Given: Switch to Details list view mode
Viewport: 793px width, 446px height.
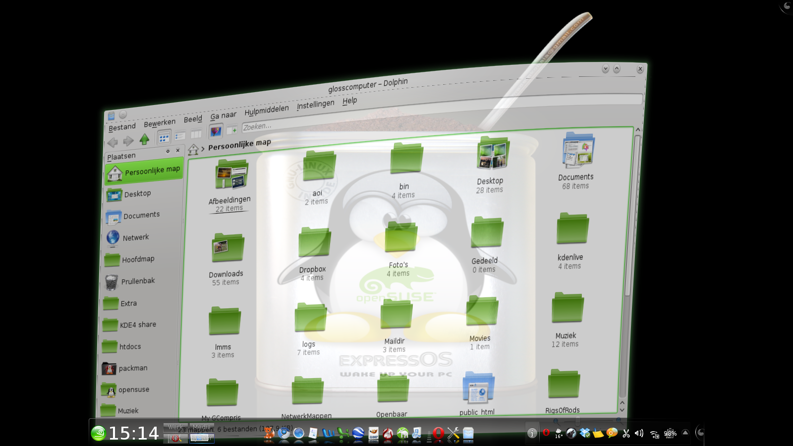Looking at the screenshot, I should [x=180, y=135].
